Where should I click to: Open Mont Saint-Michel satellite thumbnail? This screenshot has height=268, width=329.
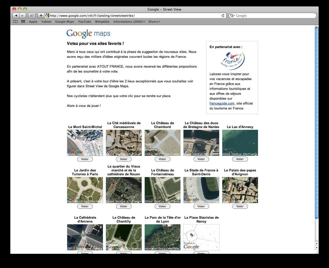tap(85, 143)
